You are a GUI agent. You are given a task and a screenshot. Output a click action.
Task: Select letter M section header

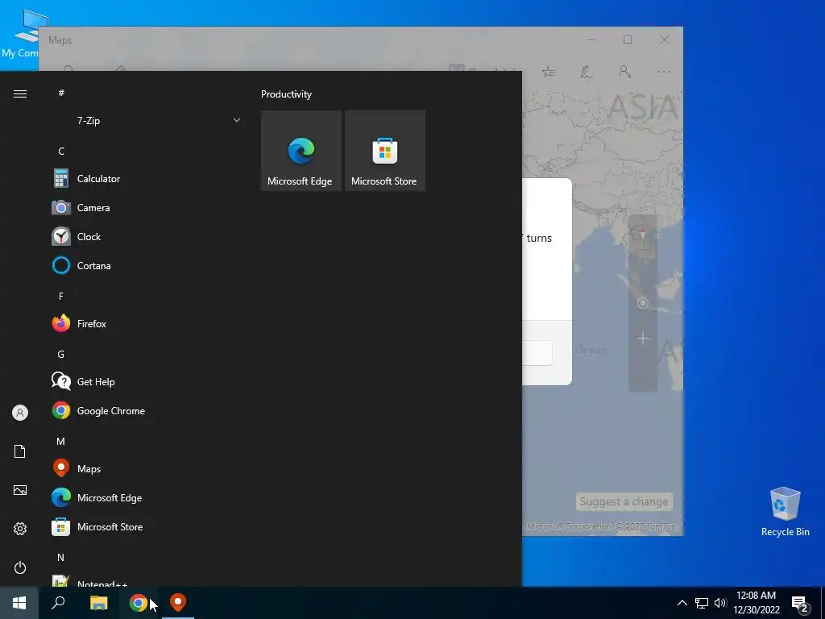click(x=61, y=441)
